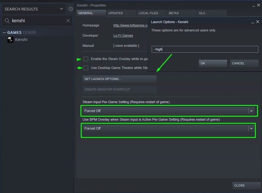Toggle Use Desktop Game Theatre checkbox
Image resolution: width=262 pixels, height=193 pixels.
[x=86, y=68]
